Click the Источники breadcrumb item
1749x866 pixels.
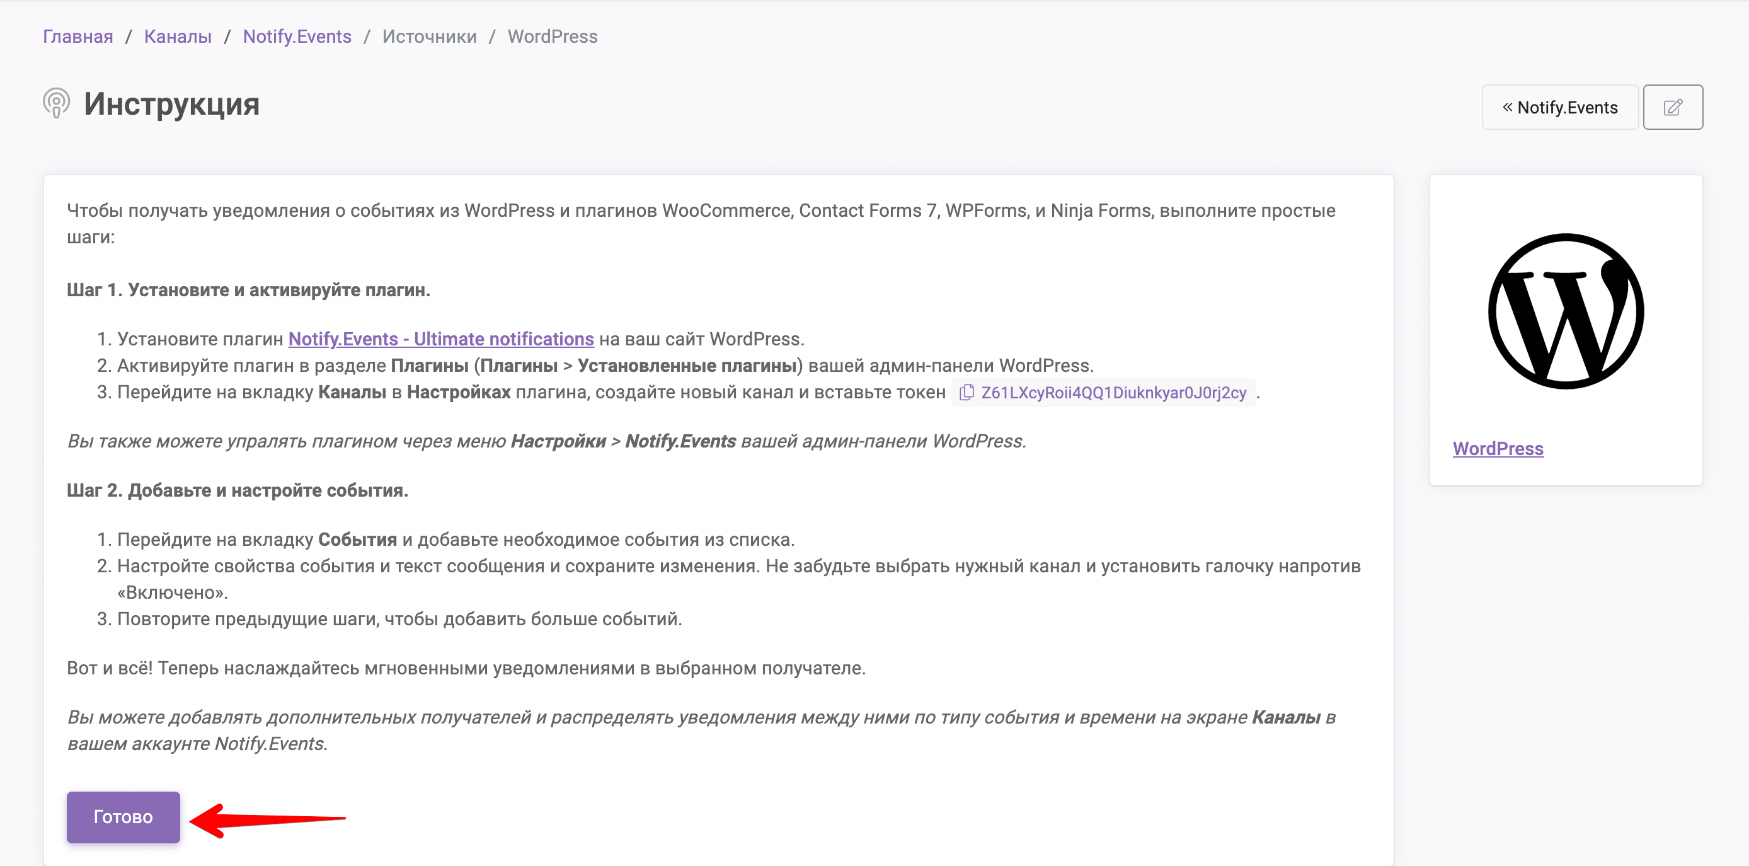429,37
